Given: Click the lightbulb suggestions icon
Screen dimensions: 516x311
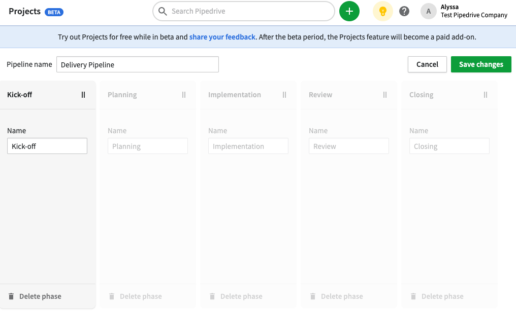Looking at the screenshot, I should point(382,11).
